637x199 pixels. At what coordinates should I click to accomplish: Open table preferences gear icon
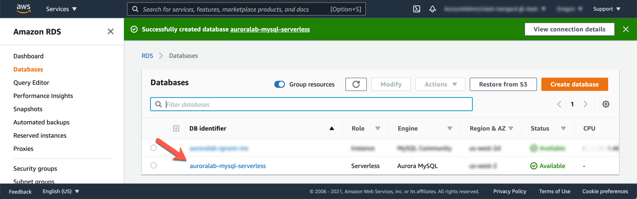tap(606, 104)
